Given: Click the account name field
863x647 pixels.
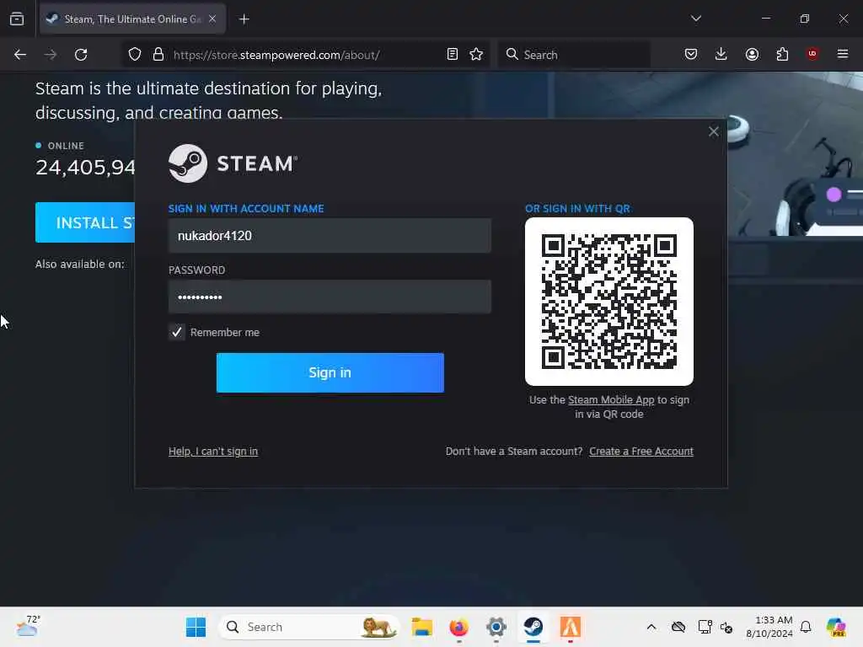Looking at the screenshot, I should [330, 236].
